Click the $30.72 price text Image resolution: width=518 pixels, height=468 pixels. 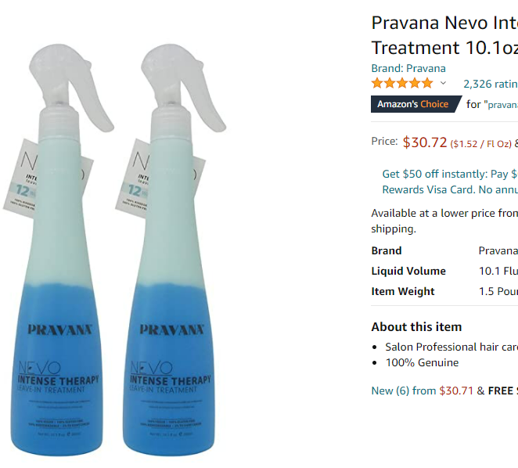point(425,142)
